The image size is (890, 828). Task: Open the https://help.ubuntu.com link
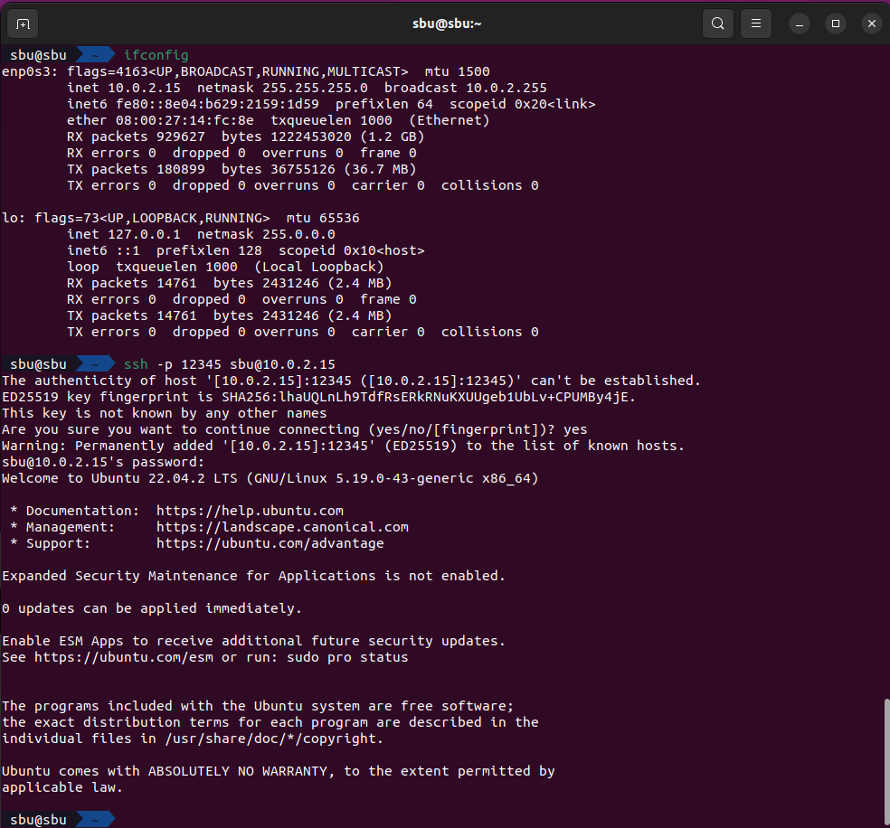click(x=250, y=511)
